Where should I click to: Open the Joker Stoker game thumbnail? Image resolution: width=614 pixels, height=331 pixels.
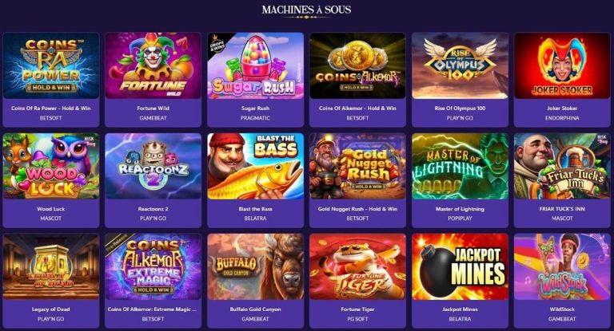pyautogui.click(x=562, y=65)
